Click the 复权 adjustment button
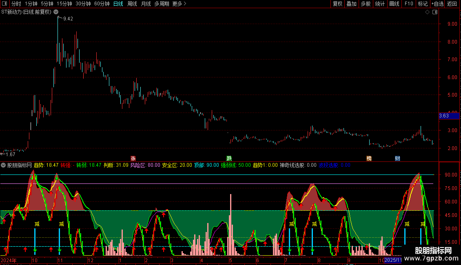The image size is (461, 265). tap(338, 4)
